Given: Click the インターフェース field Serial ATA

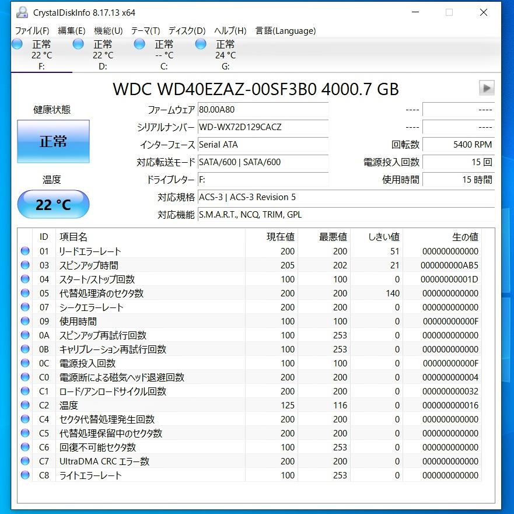Looking at the screenshot, I should 263,145.
